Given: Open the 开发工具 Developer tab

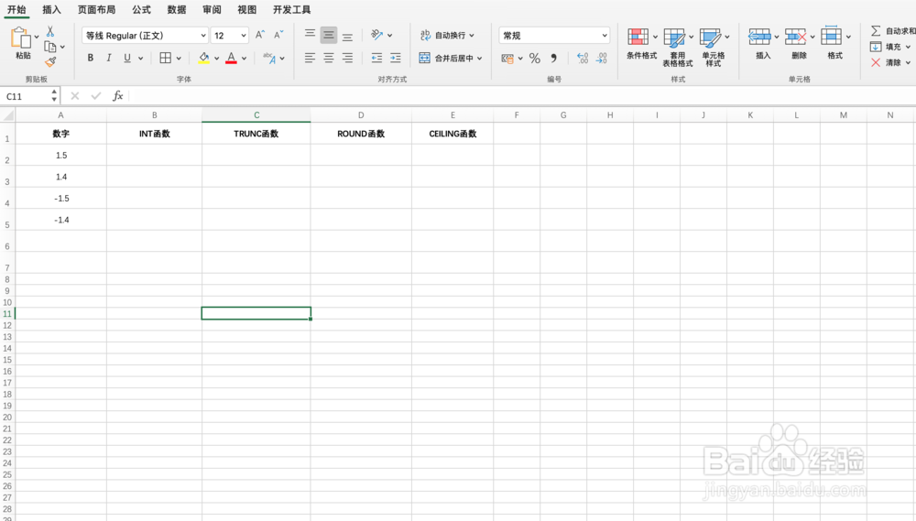Looking at the screenshot, I should [291, 9].
